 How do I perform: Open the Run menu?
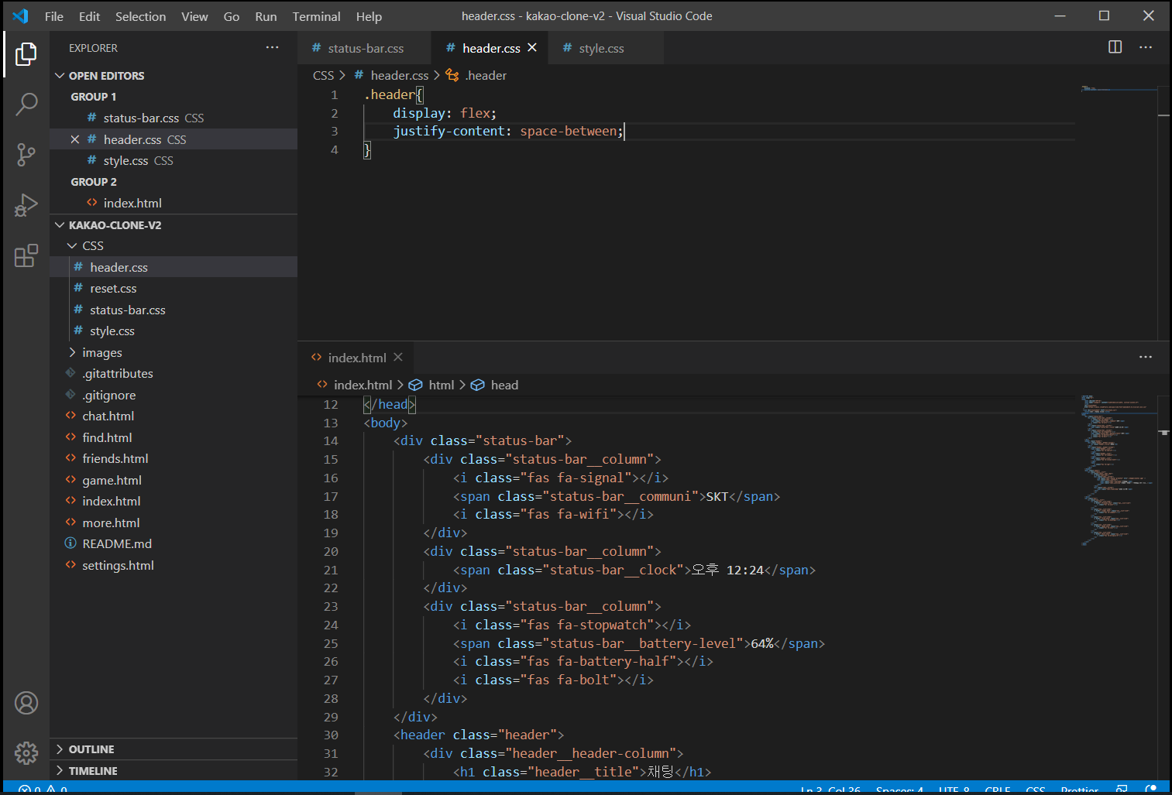point(266,16)
